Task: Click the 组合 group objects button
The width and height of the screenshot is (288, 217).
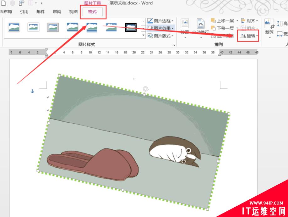Action: [x=250, y=28]
